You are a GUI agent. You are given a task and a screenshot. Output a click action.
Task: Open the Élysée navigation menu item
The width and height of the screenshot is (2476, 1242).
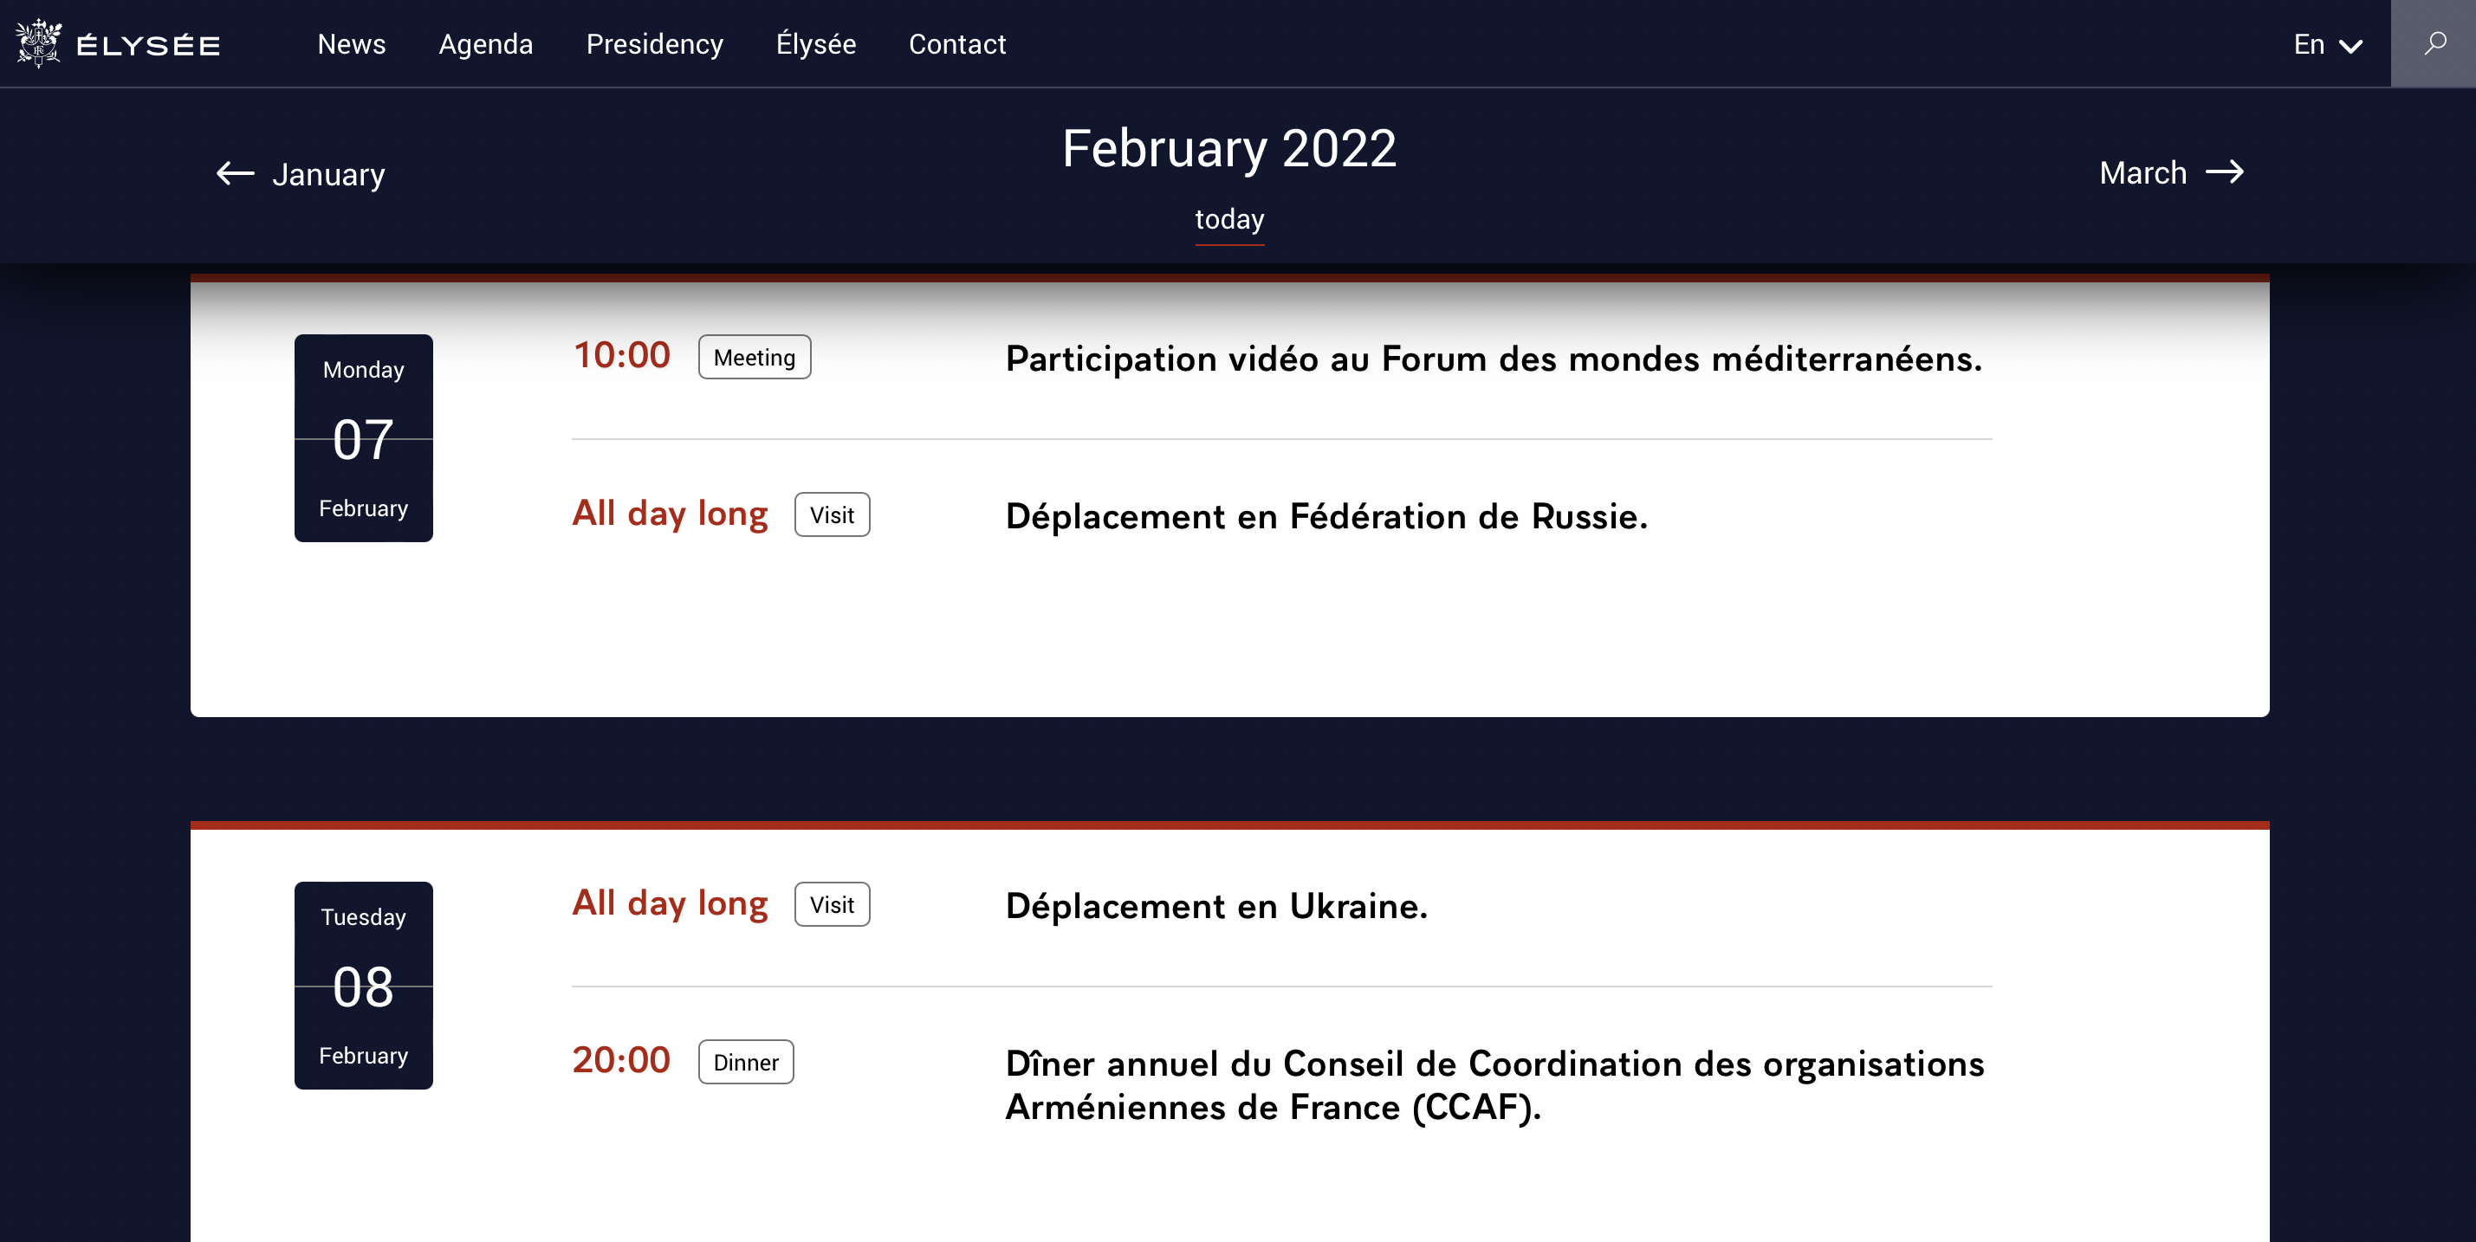pos(815,44)
